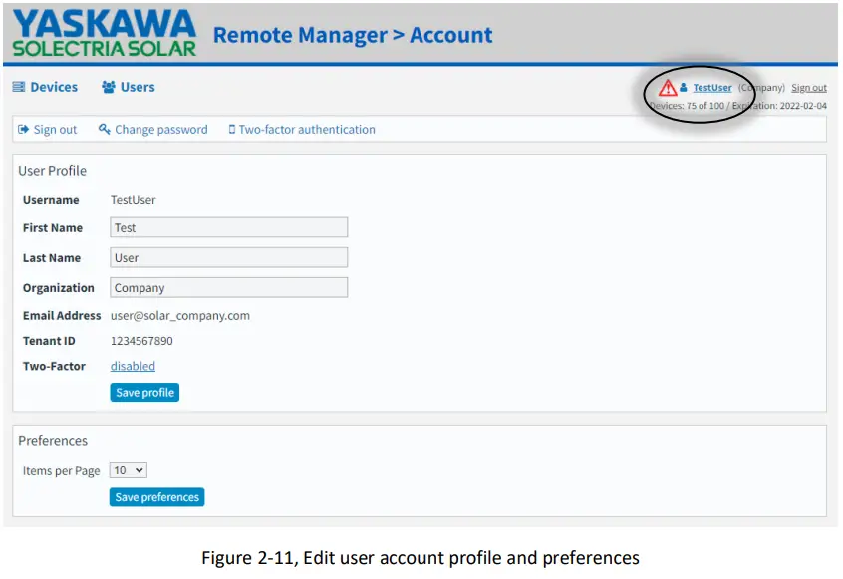Click the phone icon for Two-factor authentication
The image size is (843, 579).
232,129
